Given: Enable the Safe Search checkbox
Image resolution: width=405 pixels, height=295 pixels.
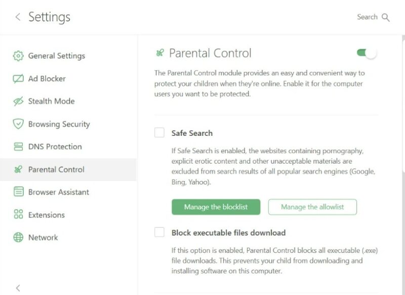Looking at the screenshot, I should tap(159, 133).
